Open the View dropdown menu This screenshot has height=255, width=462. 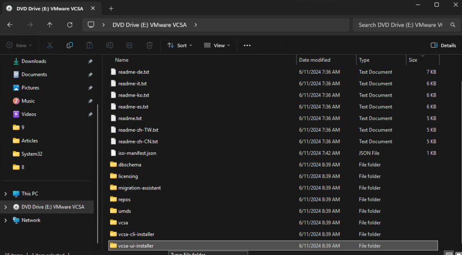point(217,45)
